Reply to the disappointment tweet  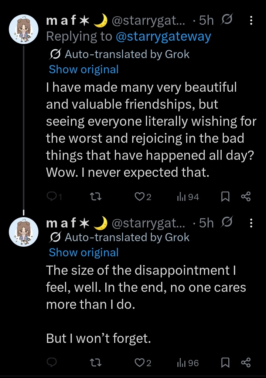click(51, 362)
